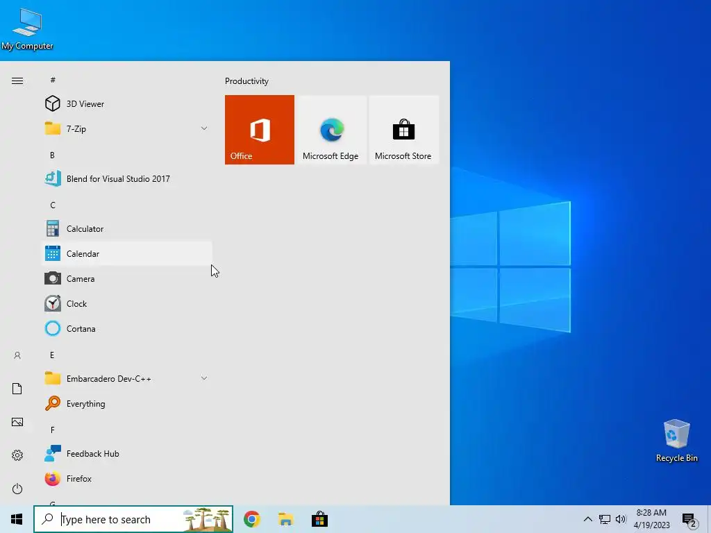
Task: Click the Windows Start button
Action: (17, 519)
